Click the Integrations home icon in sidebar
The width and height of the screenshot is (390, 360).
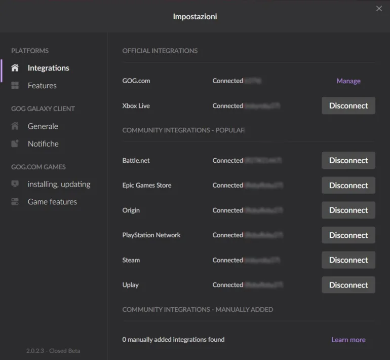(x=15, y=68)
